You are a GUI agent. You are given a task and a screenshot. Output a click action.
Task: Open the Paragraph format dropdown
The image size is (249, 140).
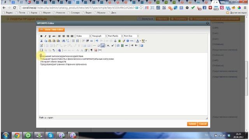[x=99, y=36]
